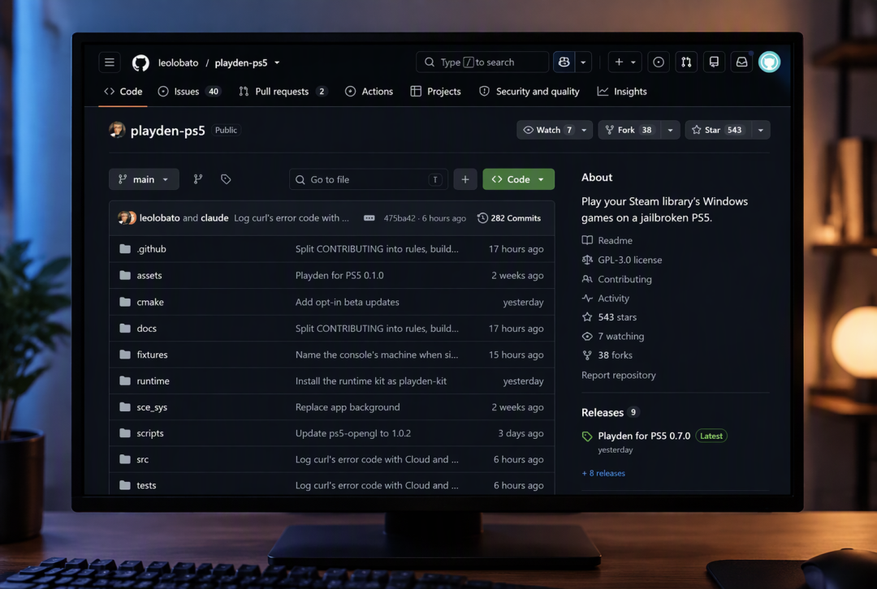Switch to the Issues tab
This screenshot has width=877, height=589.
coord(189,91)
